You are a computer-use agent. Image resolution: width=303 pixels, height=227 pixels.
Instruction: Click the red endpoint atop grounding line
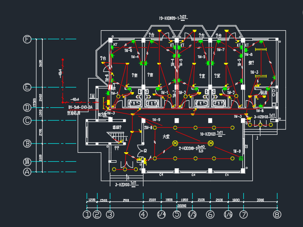[x=62, y=60]
